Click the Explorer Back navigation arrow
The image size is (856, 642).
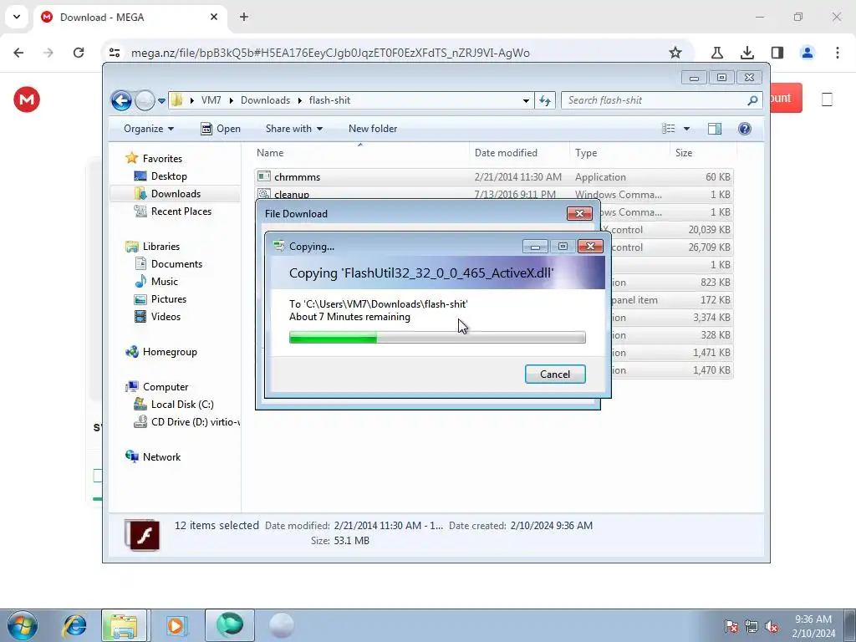(121, 100)
